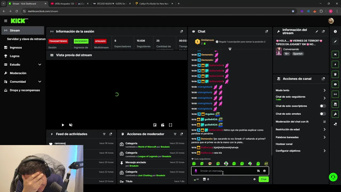Open the user profile avatar menu
The width and height of the screenshot is (341, 192).
[331, 21]
